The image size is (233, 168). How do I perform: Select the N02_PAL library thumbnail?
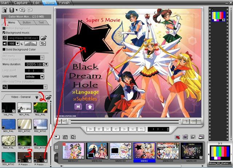(40, 108)
